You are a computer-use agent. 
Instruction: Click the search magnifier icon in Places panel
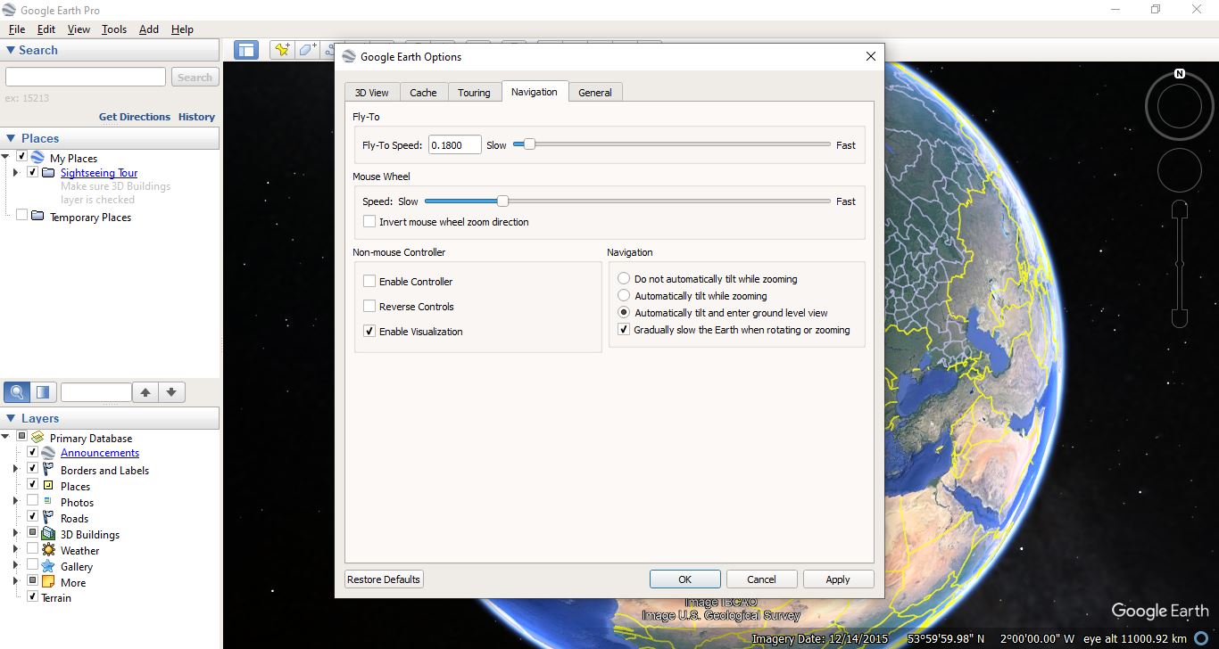tap(18, 391)
